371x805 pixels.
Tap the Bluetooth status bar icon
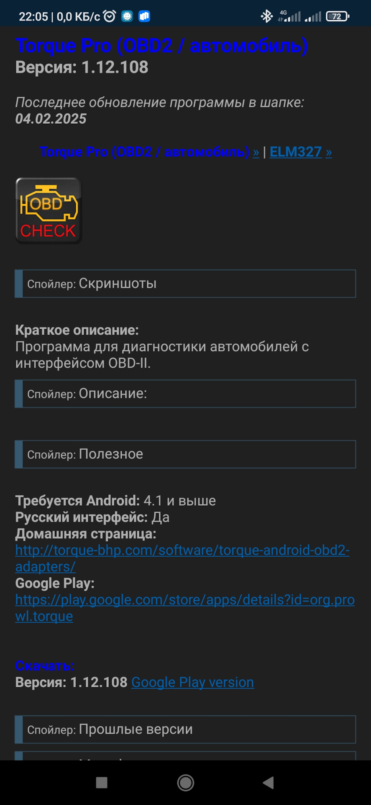point(266,16)
